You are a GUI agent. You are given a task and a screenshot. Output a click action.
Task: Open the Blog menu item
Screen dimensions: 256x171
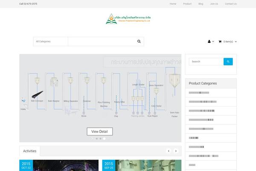tap(201, 4)
